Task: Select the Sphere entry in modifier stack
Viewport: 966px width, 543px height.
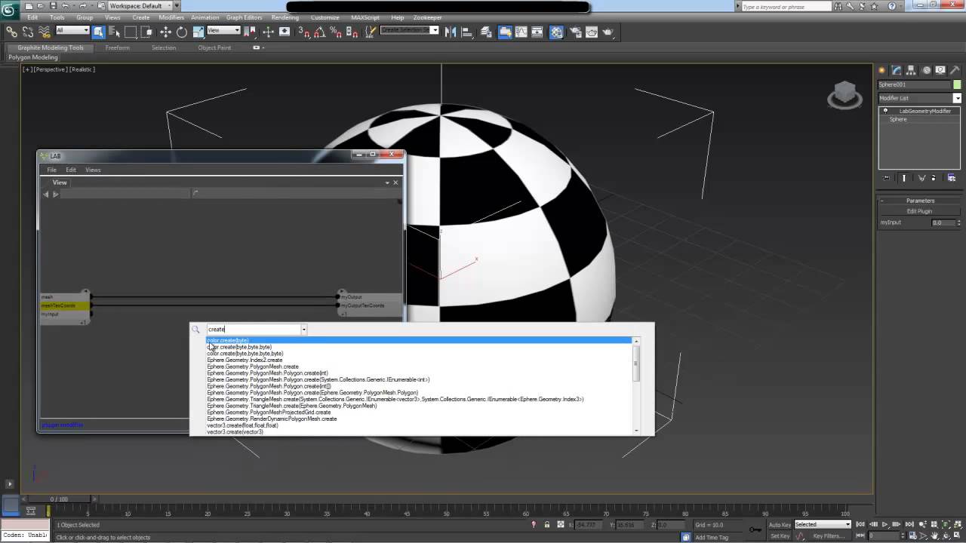Action: point(898,119)
